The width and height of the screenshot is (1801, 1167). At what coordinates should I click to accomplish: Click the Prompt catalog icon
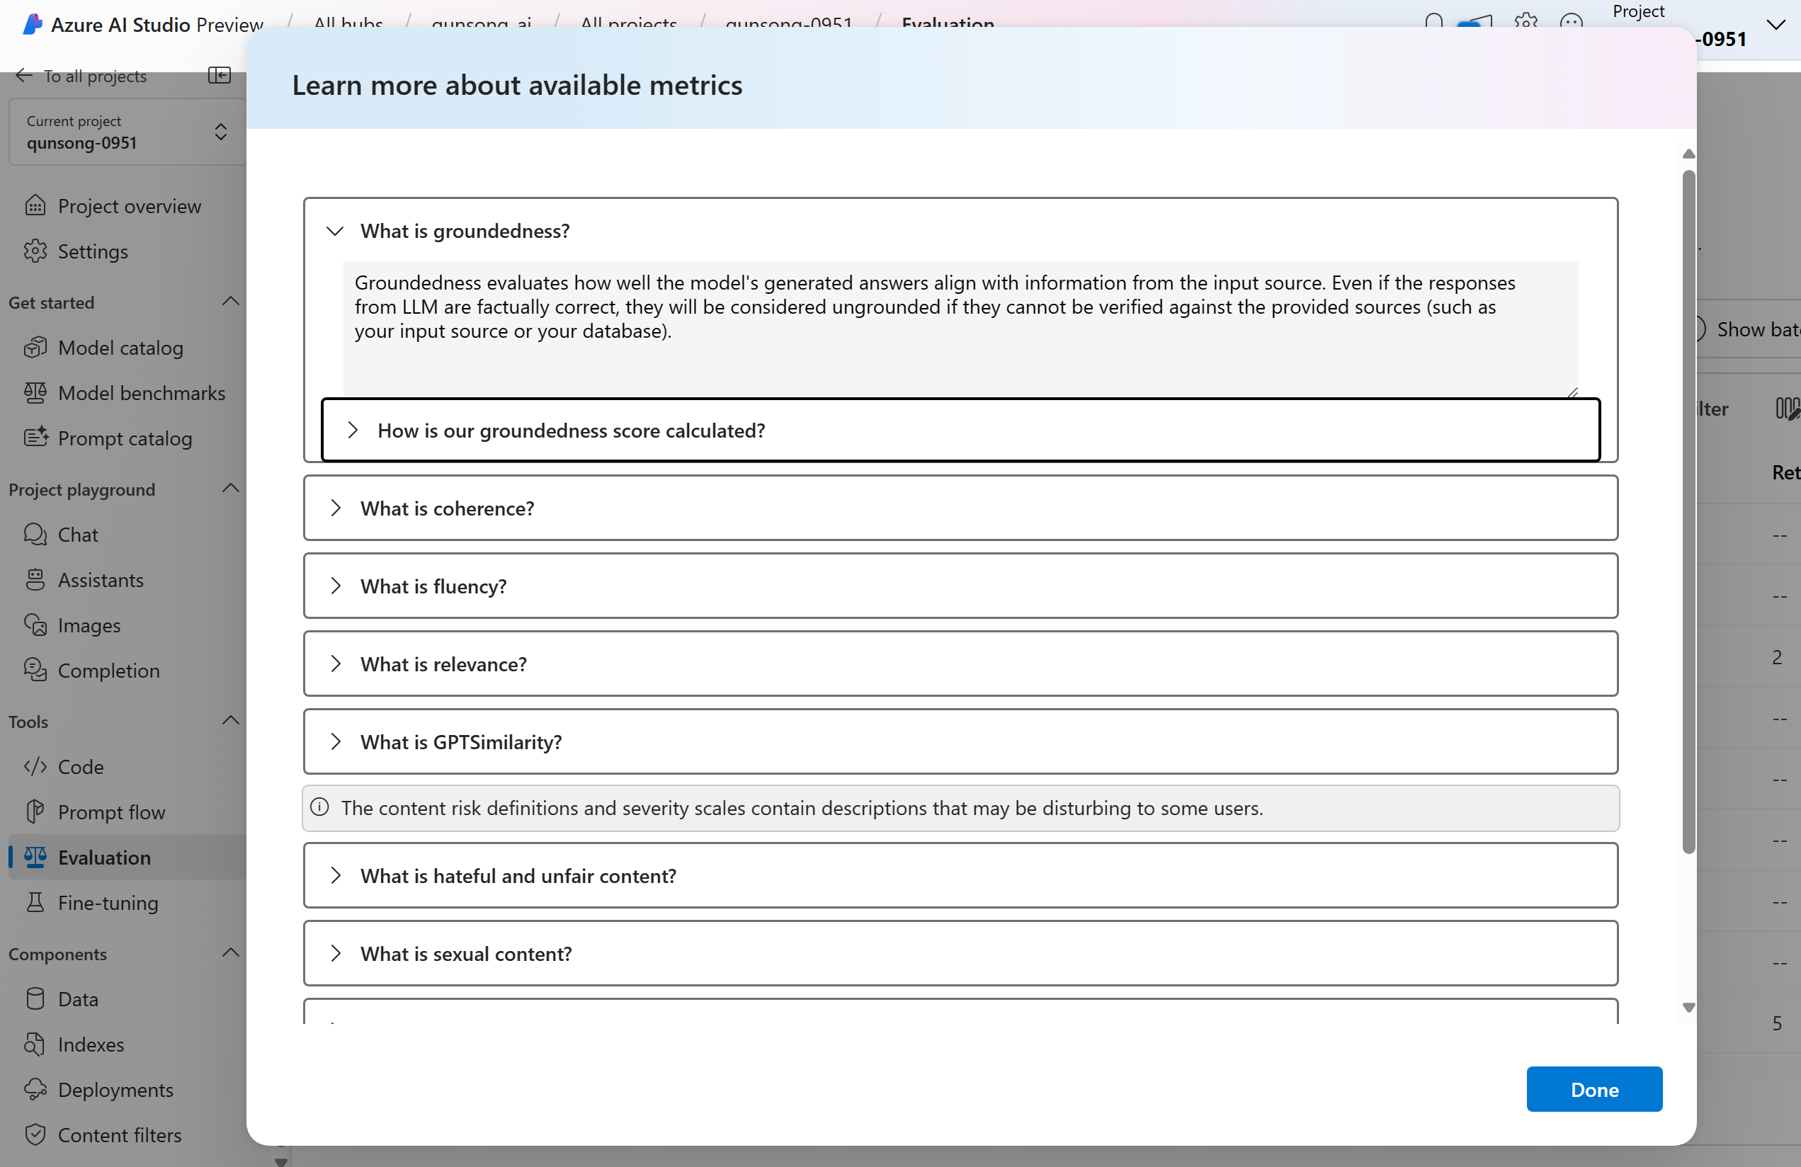click(x=35, y=438)
